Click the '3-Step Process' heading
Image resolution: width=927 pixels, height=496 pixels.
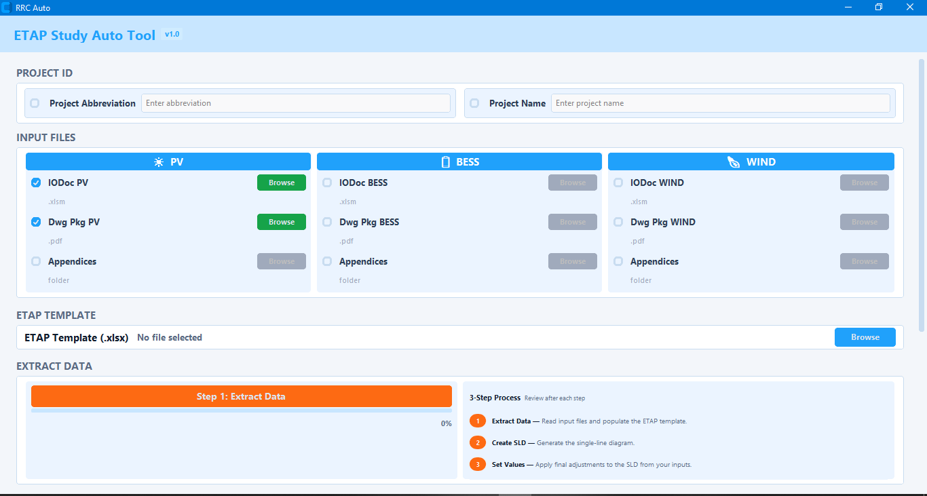tap(495, 398)
